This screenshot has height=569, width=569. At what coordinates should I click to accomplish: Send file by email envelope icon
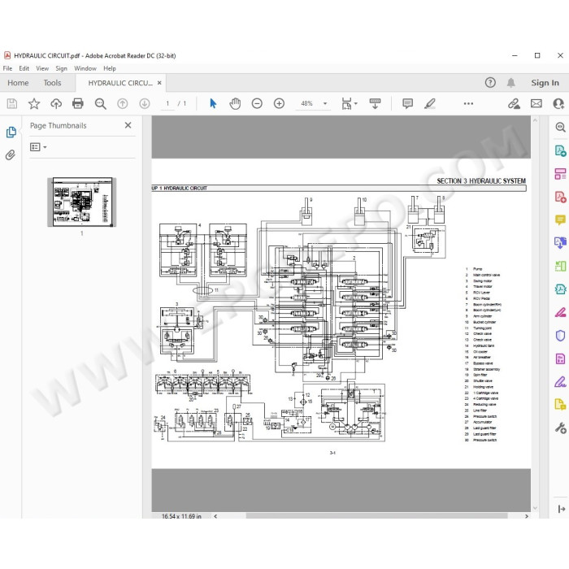pos(536,104)
